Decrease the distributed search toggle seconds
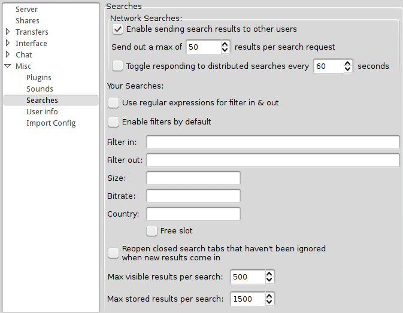The image size is (403, 313). click(x=347, y=69)
